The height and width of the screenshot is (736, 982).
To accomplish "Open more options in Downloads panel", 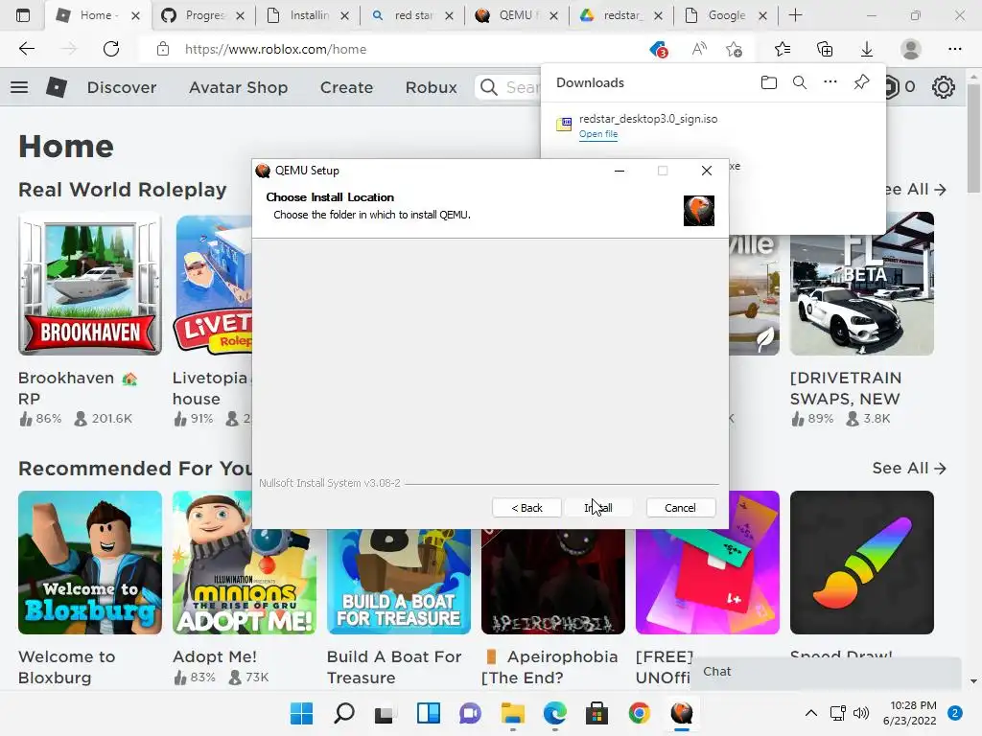I will (830, 82).
